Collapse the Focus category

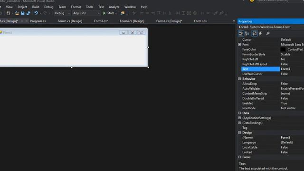[239, 157]
